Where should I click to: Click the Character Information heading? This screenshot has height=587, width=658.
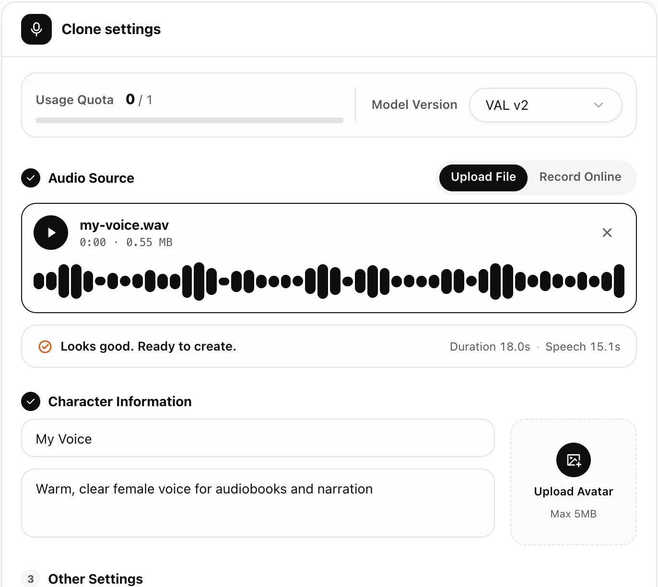coord(120,402)
